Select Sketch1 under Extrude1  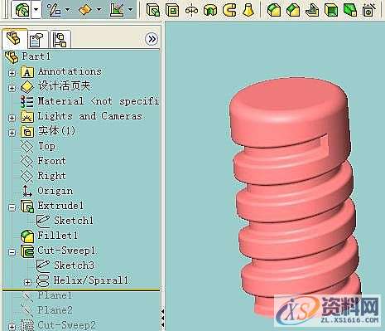click(74, 221)
